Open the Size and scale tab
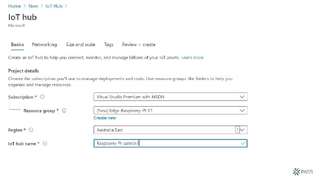The height and width of the screenshot is (181, 321). coord(80,45)
